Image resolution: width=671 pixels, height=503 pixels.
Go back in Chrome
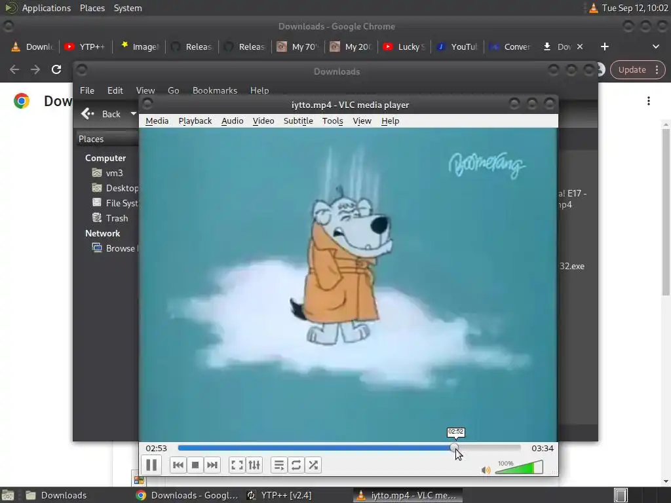[14, 69]
